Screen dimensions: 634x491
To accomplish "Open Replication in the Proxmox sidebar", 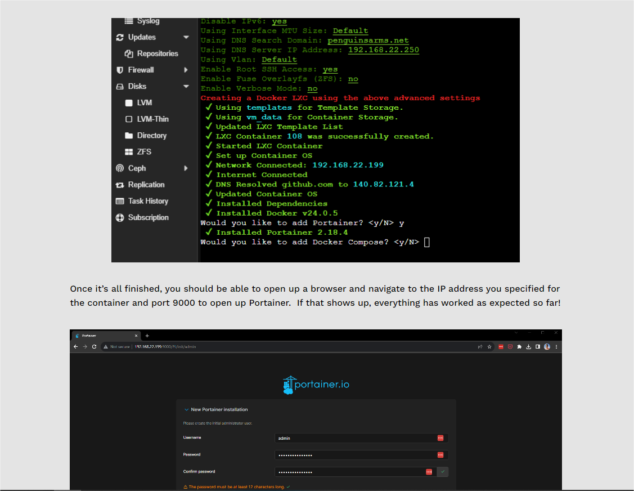I will (146, 185).
